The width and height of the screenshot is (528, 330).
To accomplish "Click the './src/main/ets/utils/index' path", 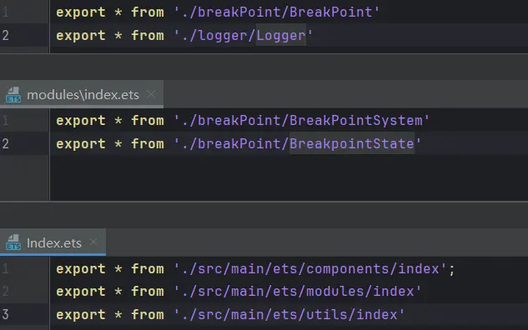I will (289, 315).
